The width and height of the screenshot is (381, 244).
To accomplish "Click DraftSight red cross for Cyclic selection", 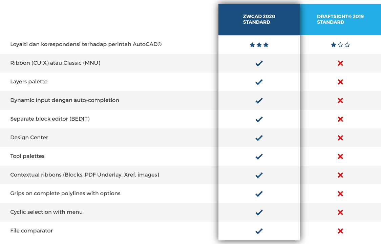I will (x=340, y=212).
